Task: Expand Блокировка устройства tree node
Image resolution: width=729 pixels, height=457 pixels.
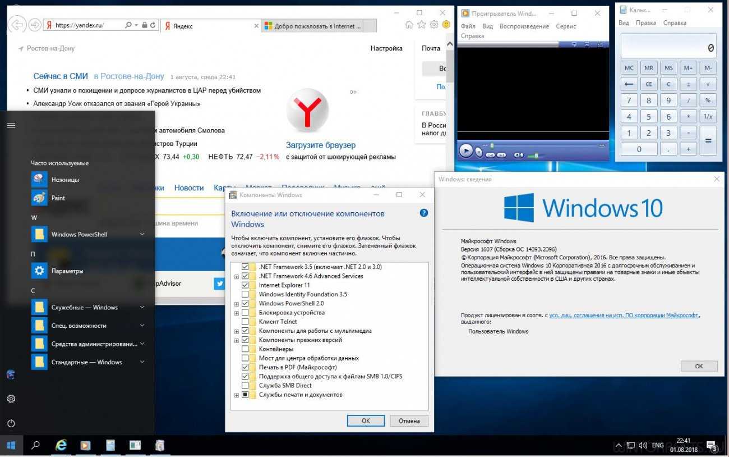Action: point(237,313)
